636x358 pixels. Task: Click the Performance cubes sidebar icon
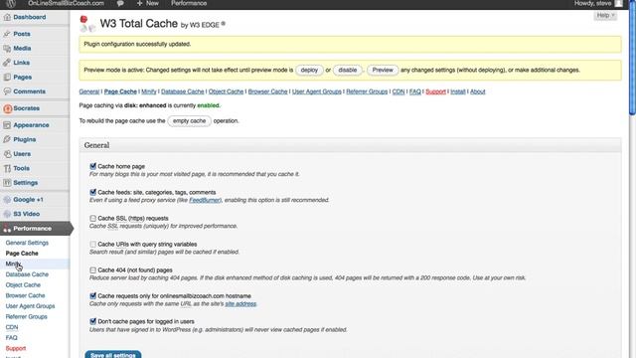point(7,229)
